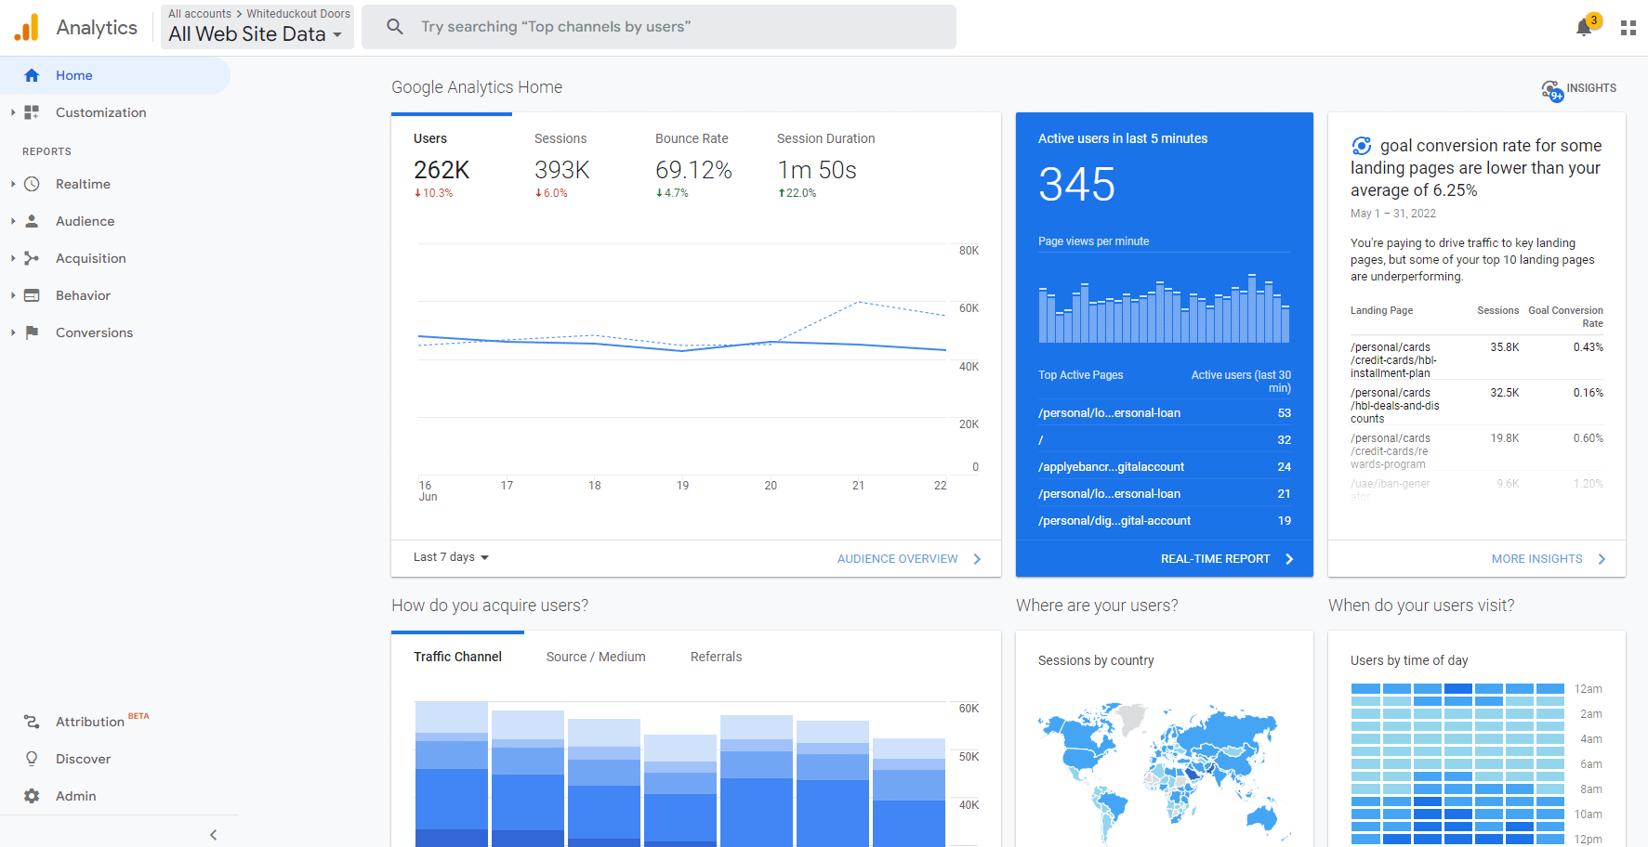Click the Home house icon
The height and width of the screenshot is (847, 1648).
32,75
